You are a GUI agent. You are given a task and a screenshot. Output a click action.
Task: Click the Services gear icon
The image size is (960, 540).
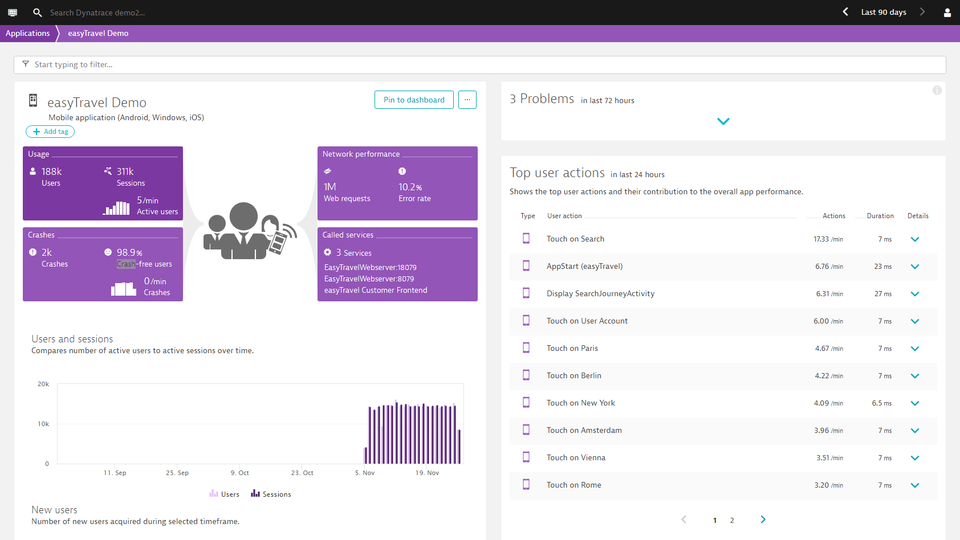[328, 252]
